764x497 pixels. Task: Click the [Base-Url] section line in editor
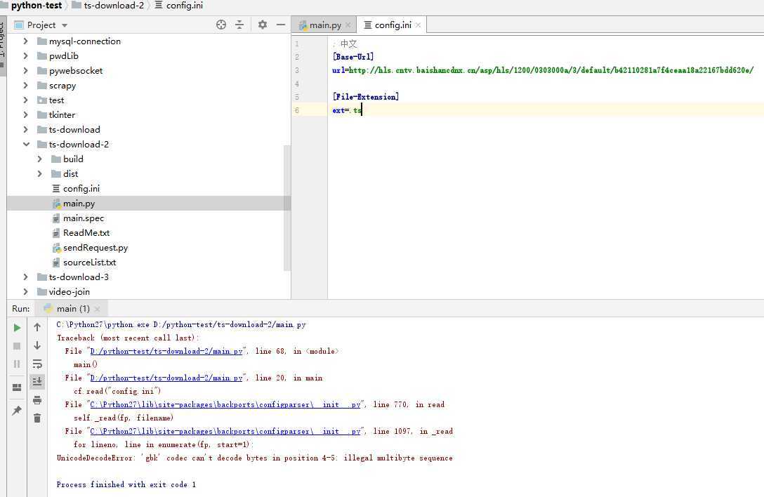tap(353, 57)
